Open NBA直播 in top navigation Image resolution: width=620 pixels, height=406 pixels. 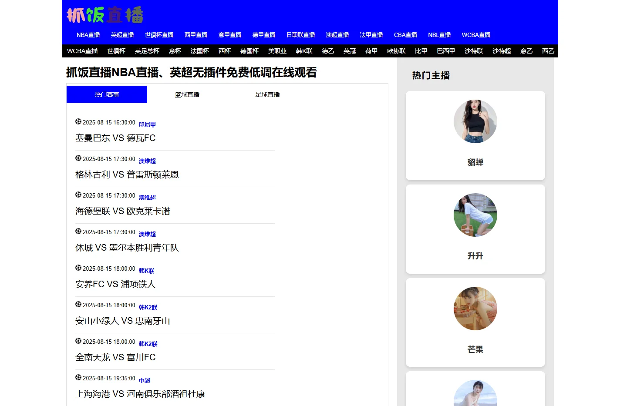(x=88, y=35)
